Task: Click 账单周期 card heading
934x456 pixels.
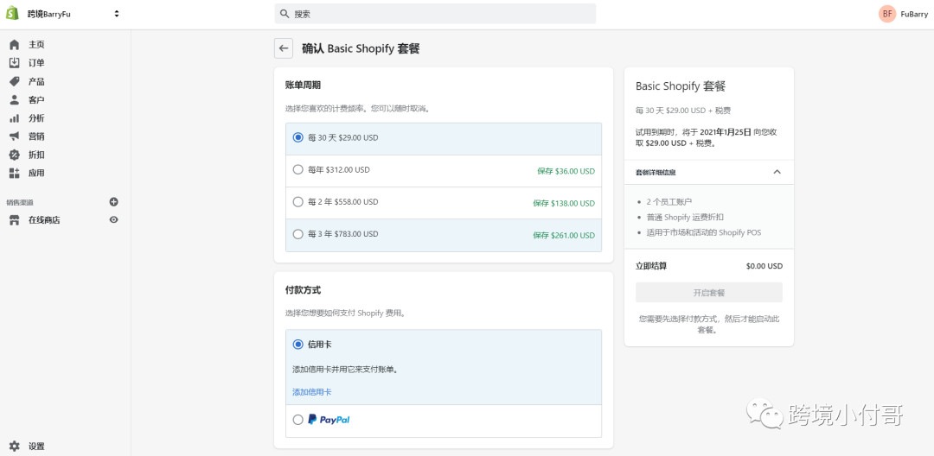Action: [304, 85]
